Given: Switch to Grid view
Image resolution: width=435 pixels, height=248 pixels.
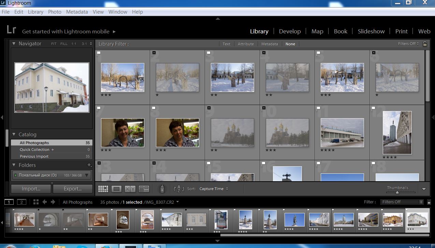Looking at the screenshot, I should point(103,189).
